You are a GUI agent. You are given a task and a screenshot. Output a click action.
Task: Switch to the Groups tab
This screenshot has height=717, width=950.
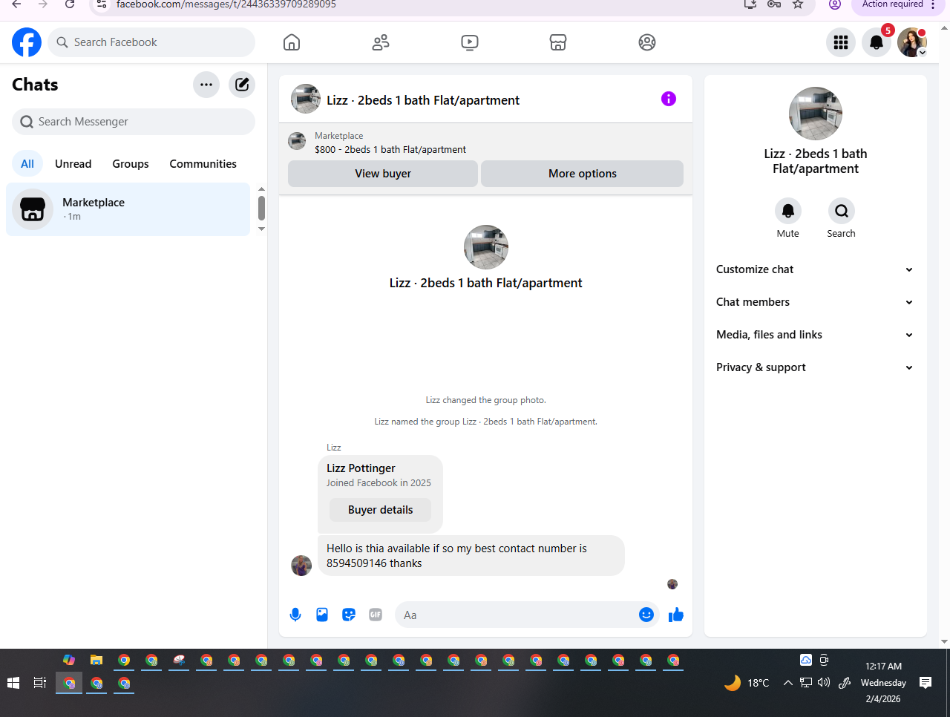(x=131, y=164)
